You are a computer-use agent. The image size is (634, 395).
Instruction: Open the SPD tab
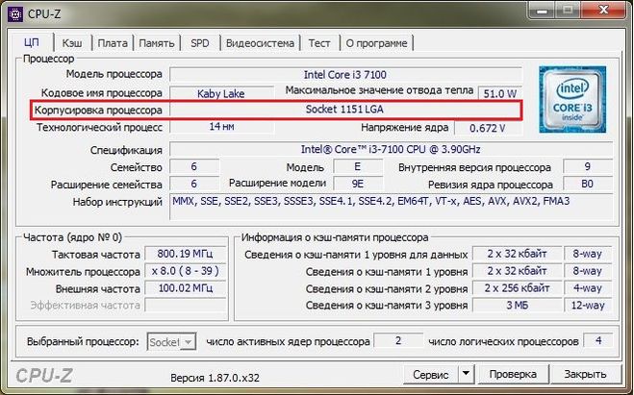(200, 43)
